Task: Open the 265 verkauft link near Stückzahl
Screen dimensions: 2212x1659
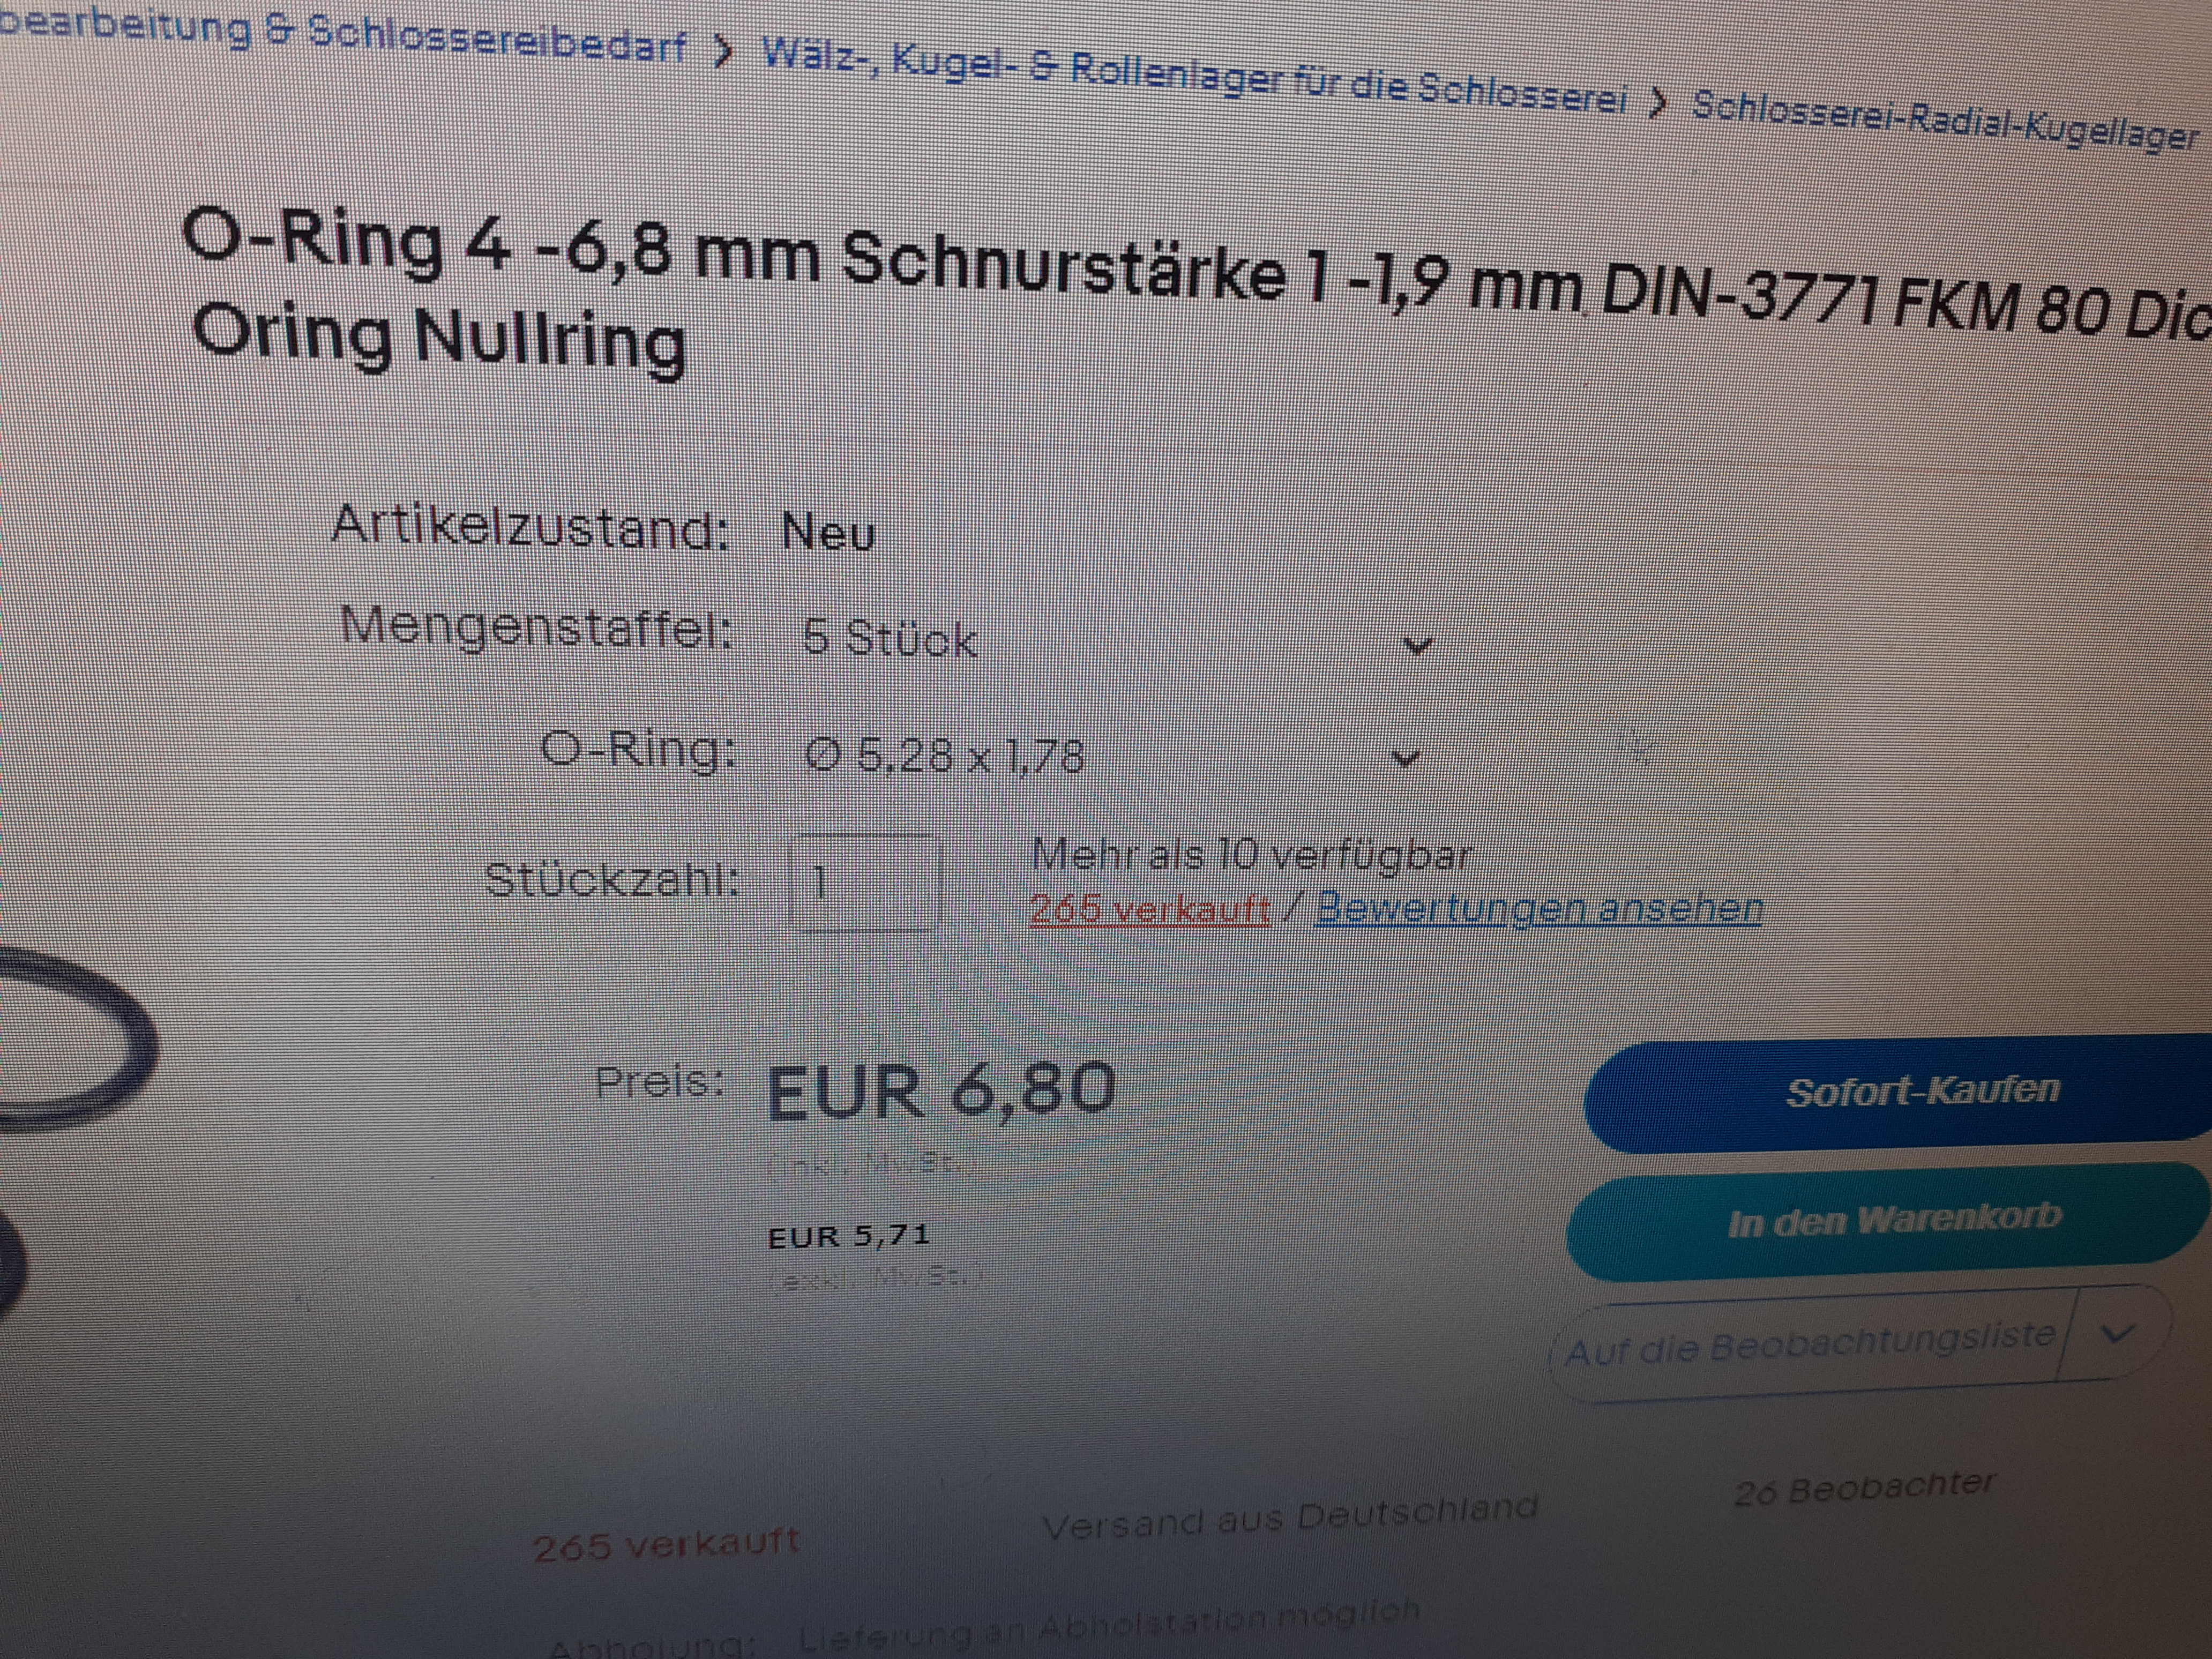Action: 1149,910
